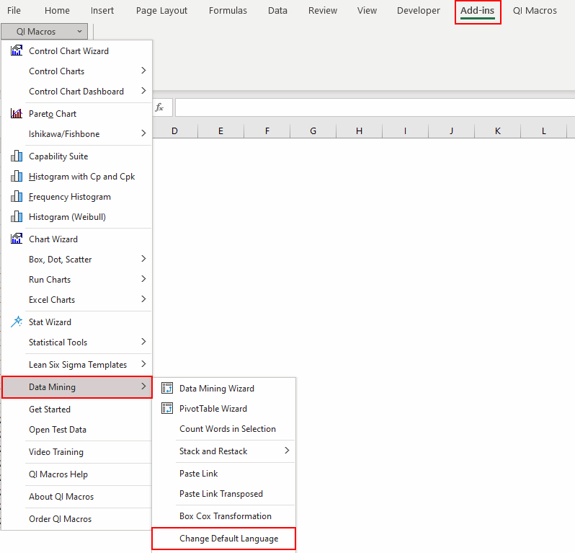Expand the Run Charts submenu
Viewport: 575px width, 553px height.
coord(77,280)
